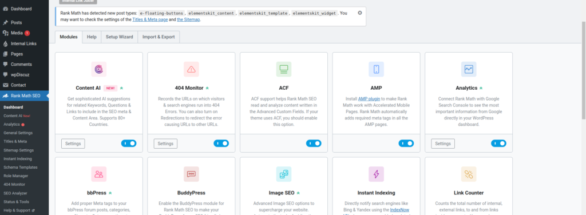Click the PRO arrow badge next to Content AI
Screen dimensions: 586x215
click(121, 88)
